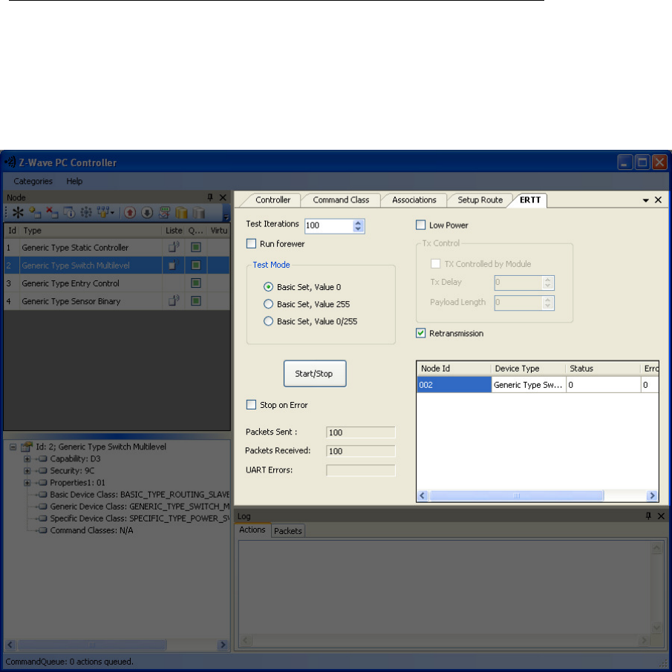
Task: Switch to the Command Class tab
Action: click(341, 200)
